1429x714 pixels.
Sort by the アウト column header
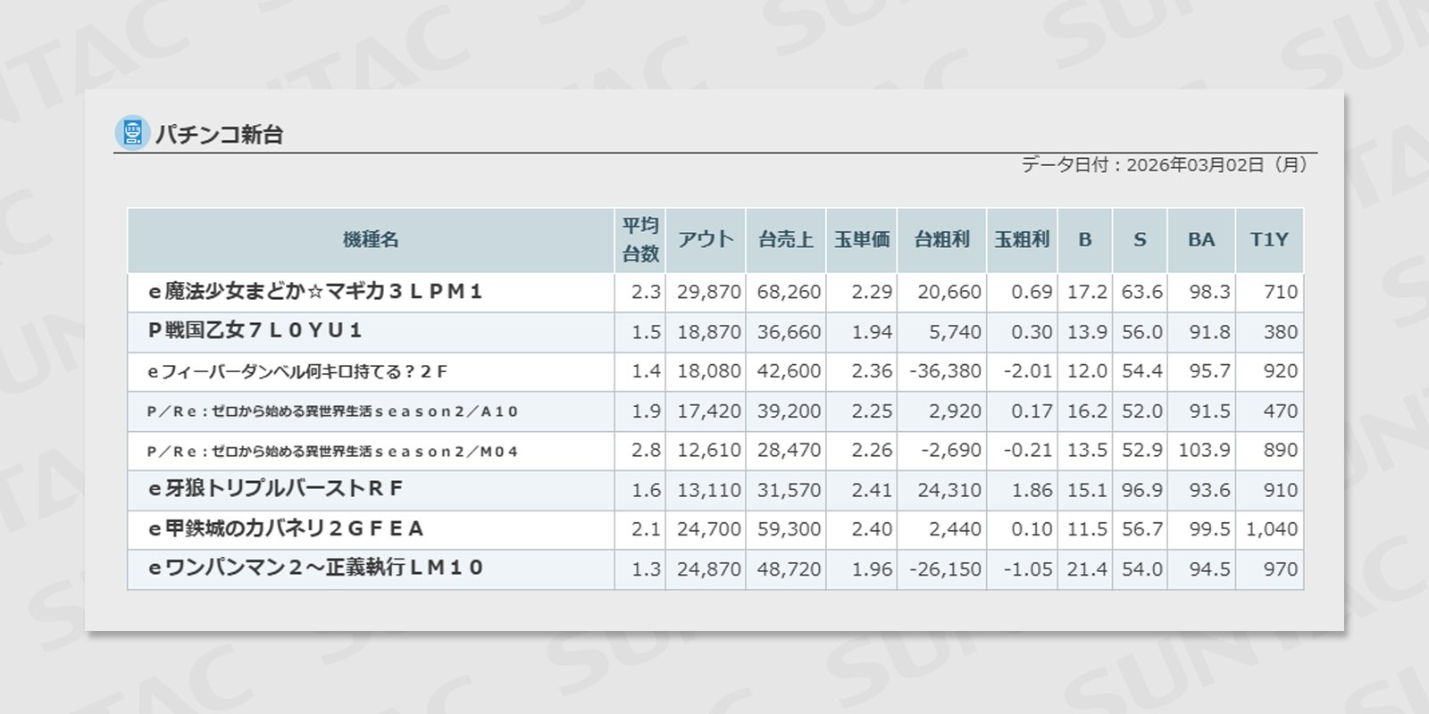[705, 240]
